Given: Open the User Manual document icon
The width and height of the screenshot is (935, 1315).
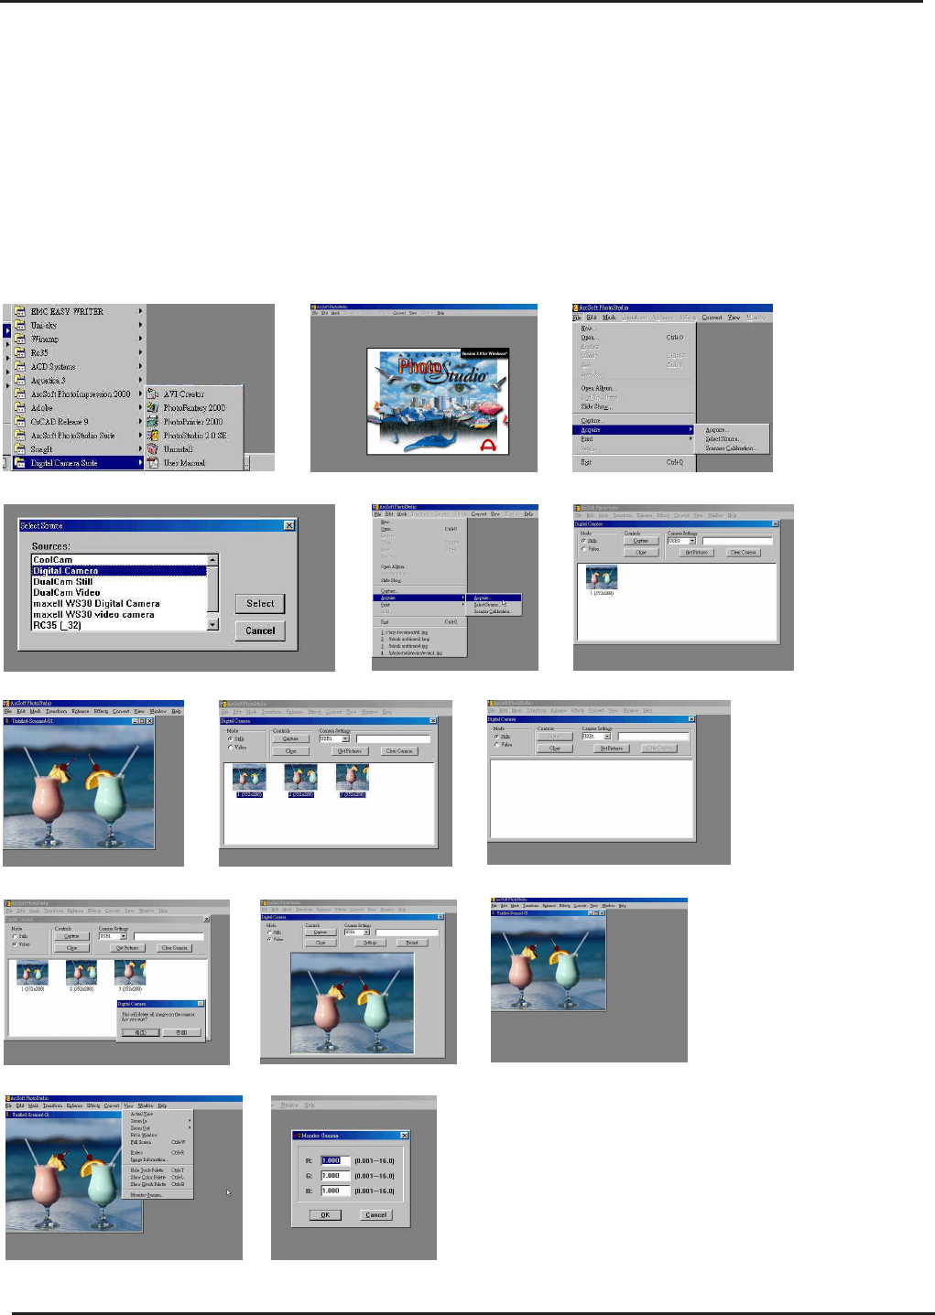Looking at the screenshot, I should point(153,463).
